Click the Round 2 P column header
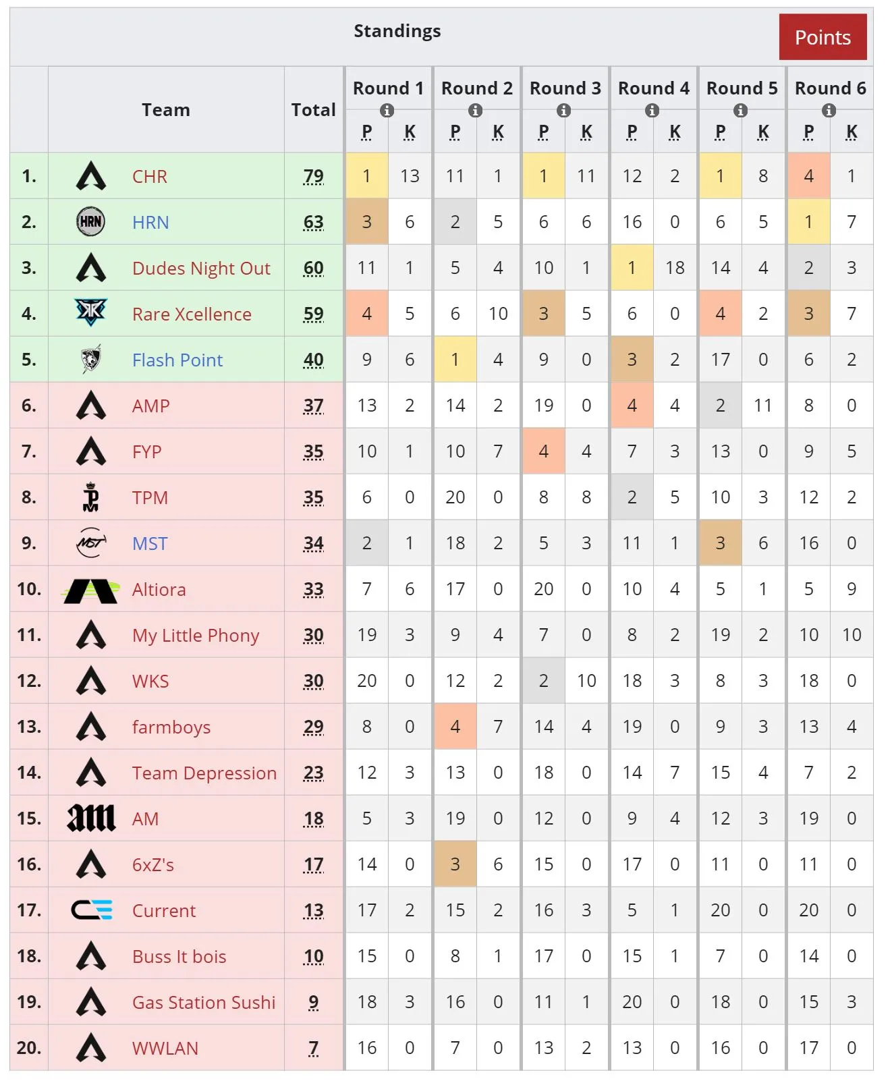This screenshot has height=1081, width=892. [x=455, y=132]
